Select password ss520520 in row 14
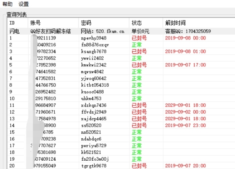The height and width of the screenshot is (169, 235). (x=91, y=125)
